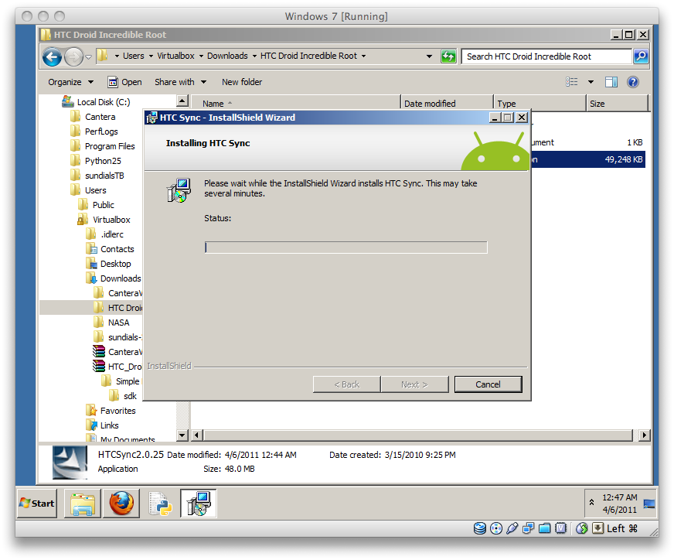Expand the Downloads breadcrumb arrow
This screenshot has width=674, height=560.
point(254,56)
